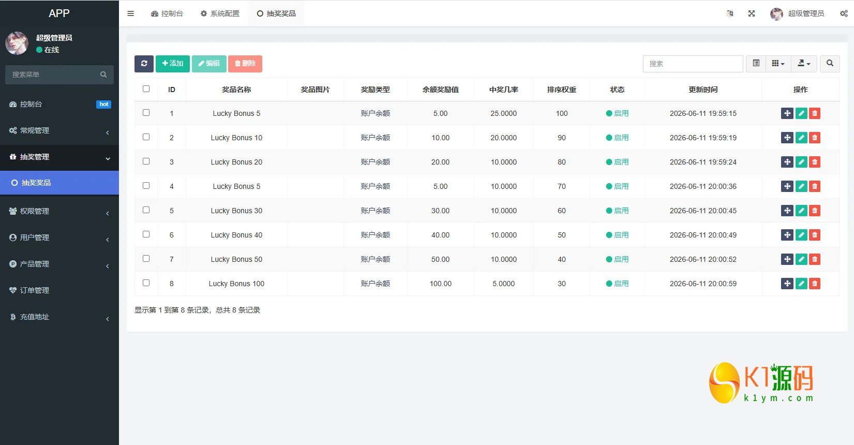The height and width of the screenshot is (445, 854).
Task: Click the drag handle for row ID 1
Action: (787, 113)
